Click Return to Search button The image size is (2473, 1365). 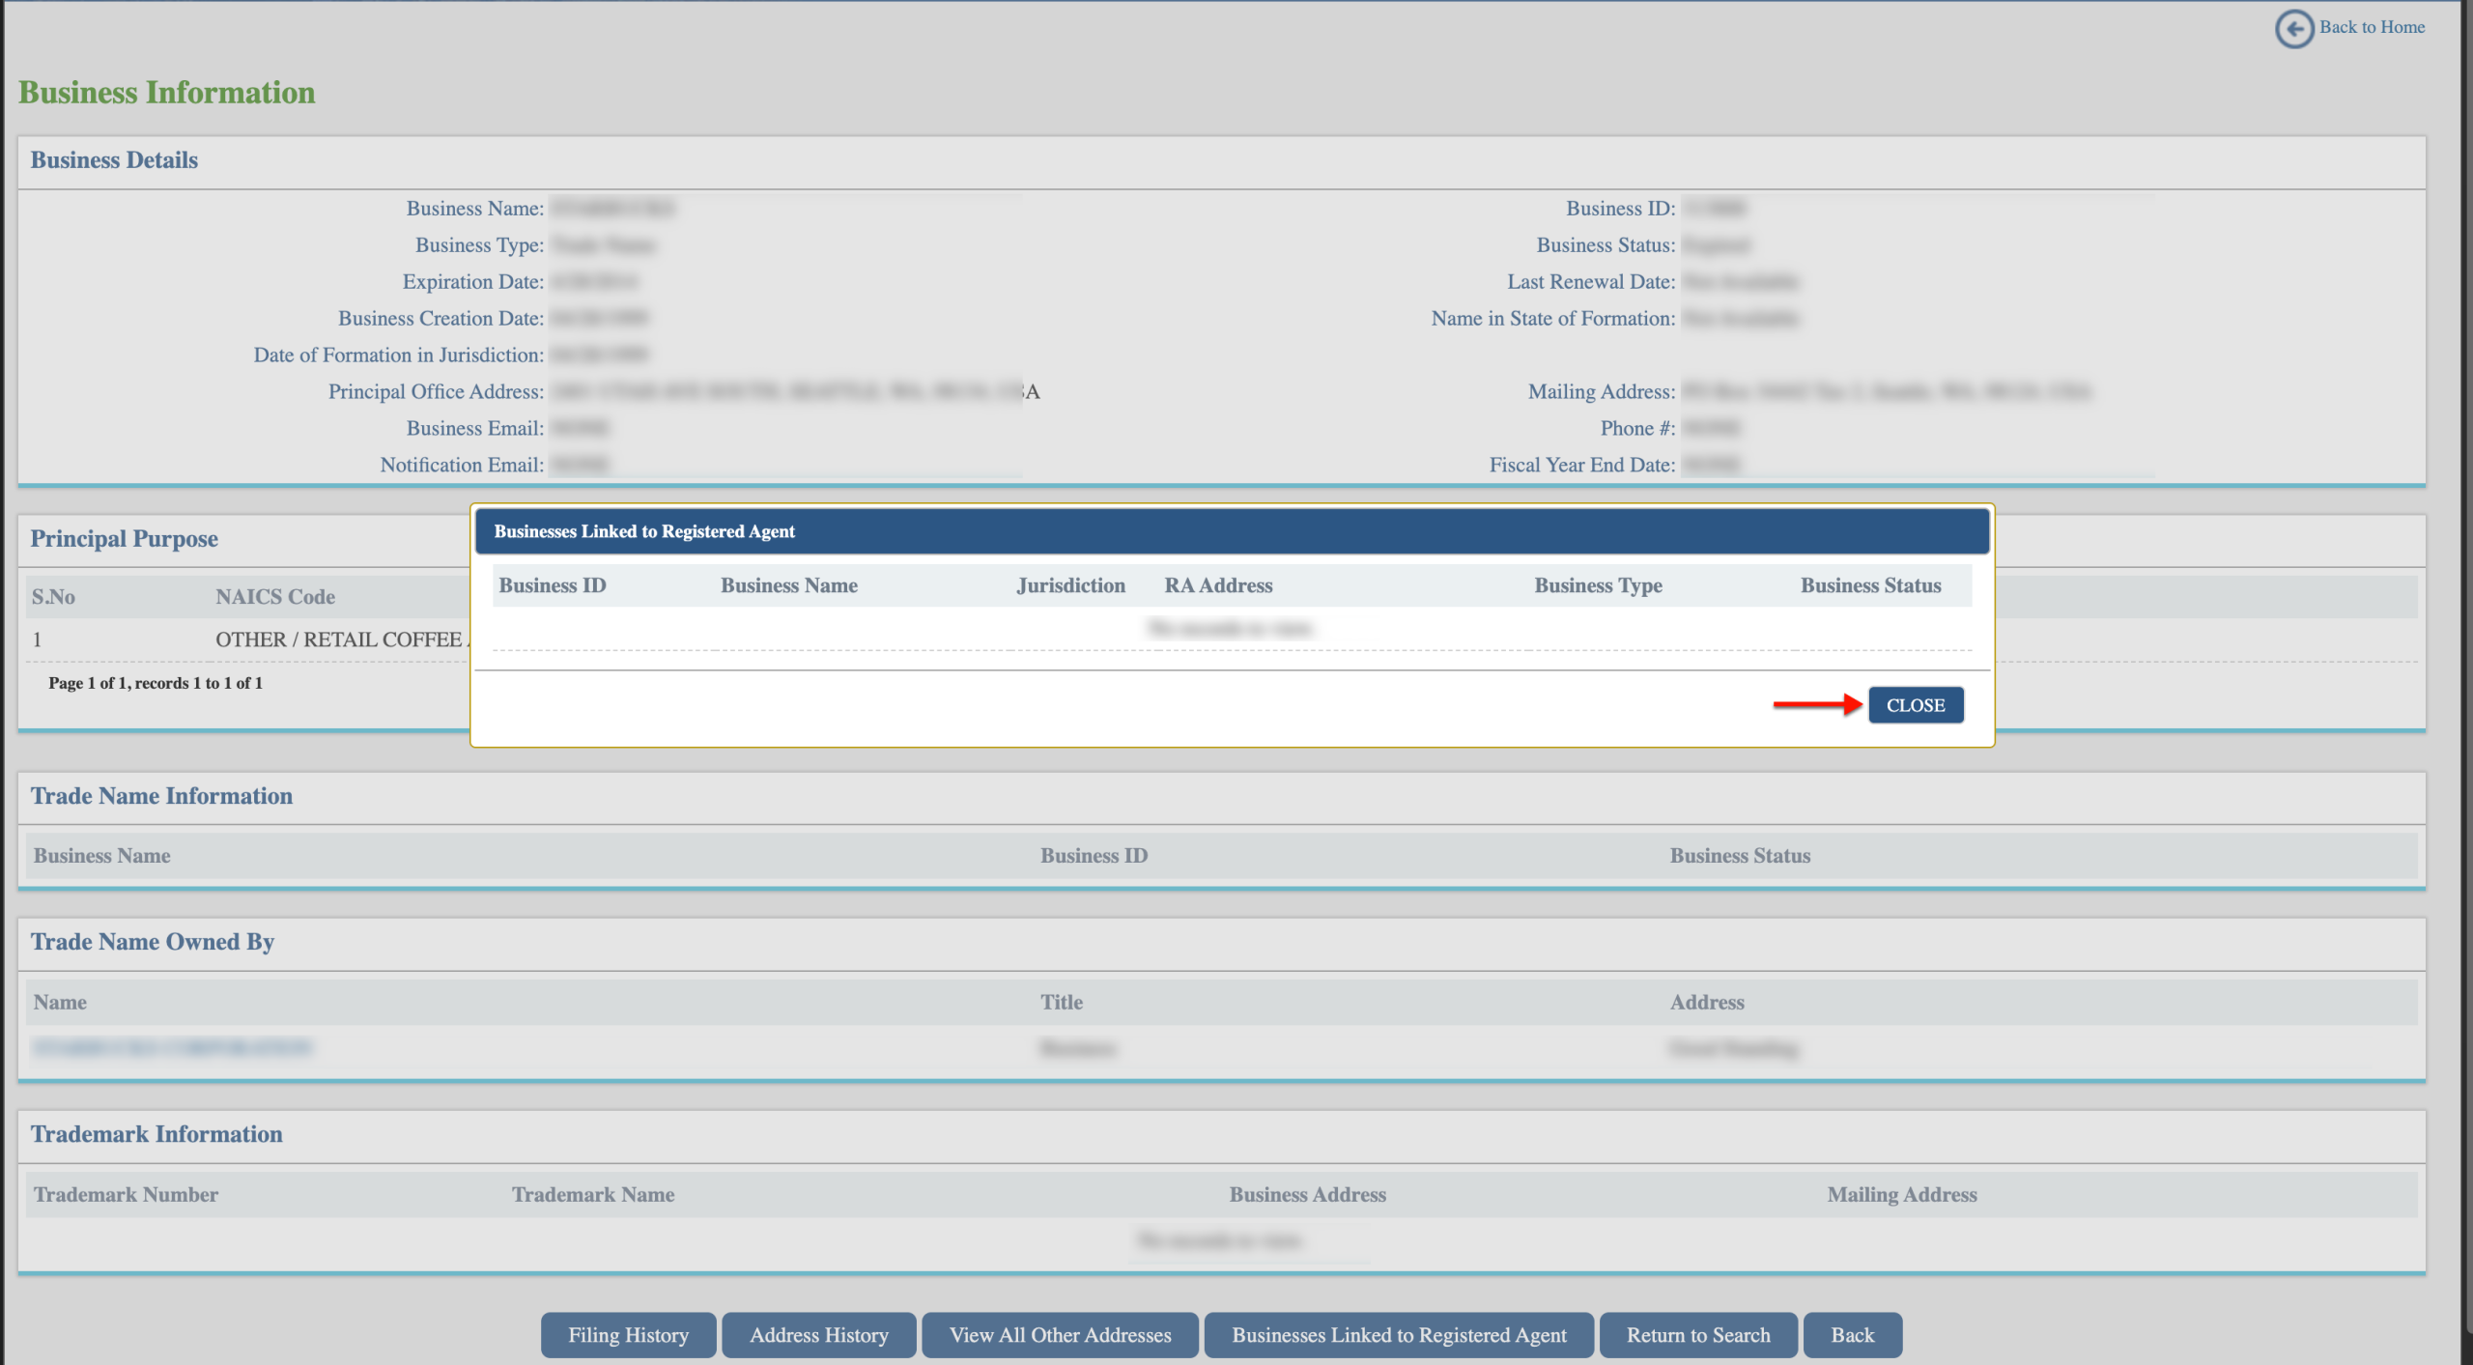tap(1698, 1335)
